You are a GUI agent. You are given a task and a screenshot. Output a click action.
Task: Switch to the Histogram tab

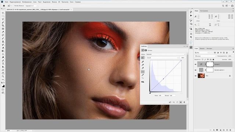click(x=204, y=11)
